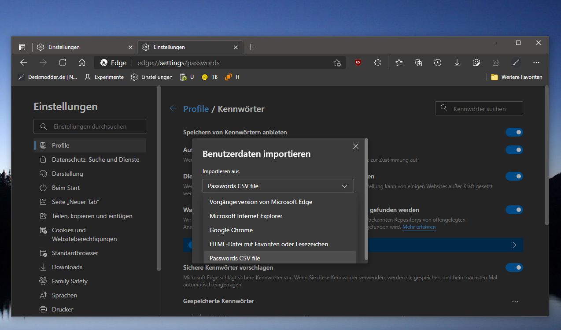Open the Importieren aus dropdown
The image size is (561, 330).
[x=278, y=186]
